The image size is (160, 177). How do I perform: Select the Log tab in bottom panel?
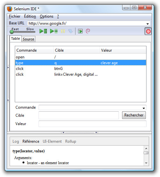[16, 141]
